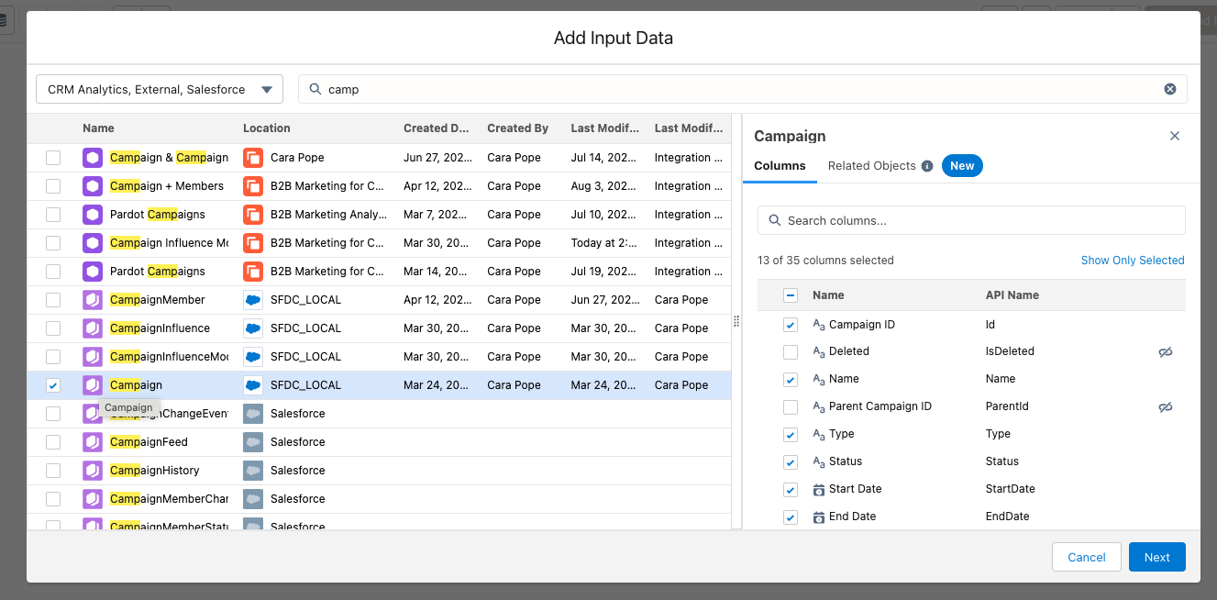Toggle the select-all columns checkbox
This screenshot has width=1217, height=600.
(x=791, y=295)
